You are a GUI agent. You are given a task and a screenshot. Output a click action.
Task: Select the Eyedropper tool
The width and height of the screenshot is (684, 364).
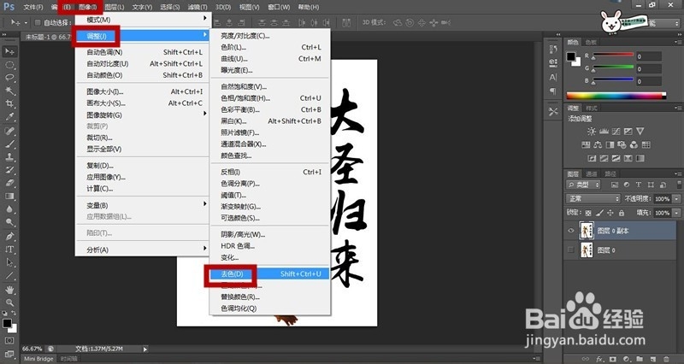coord(9,117)
